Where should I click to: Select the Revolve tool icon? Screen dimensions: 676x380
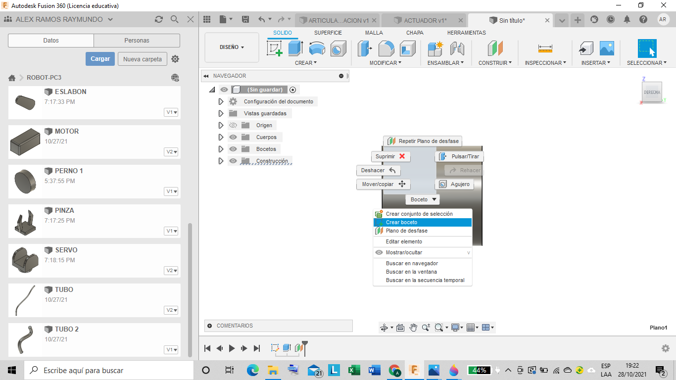click(317, 48)
